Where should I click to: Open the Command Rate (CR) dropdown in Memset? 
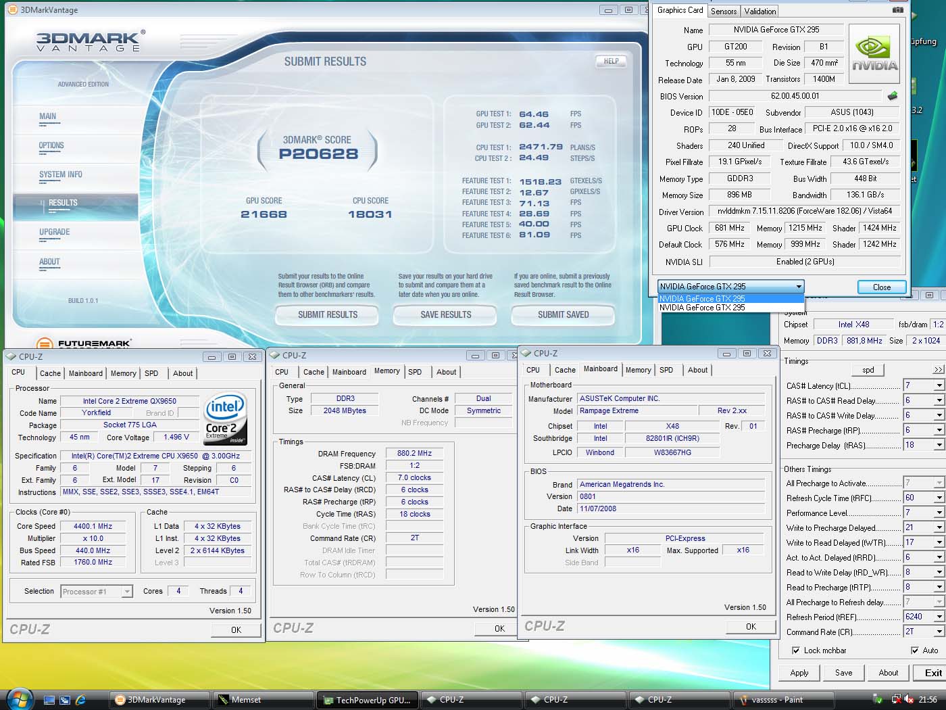point(939,632)
